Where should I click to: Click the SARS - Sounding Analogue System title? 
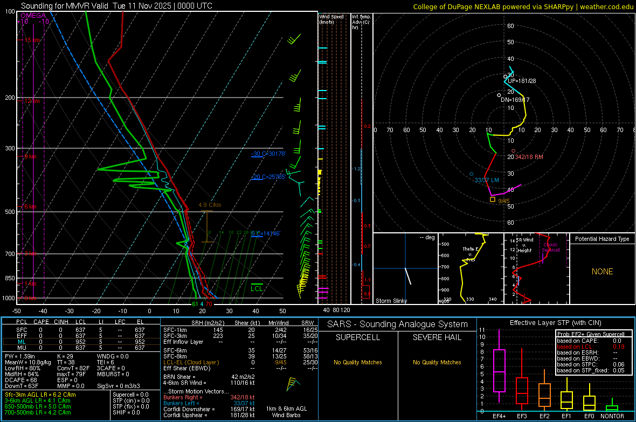pos(397,324)
